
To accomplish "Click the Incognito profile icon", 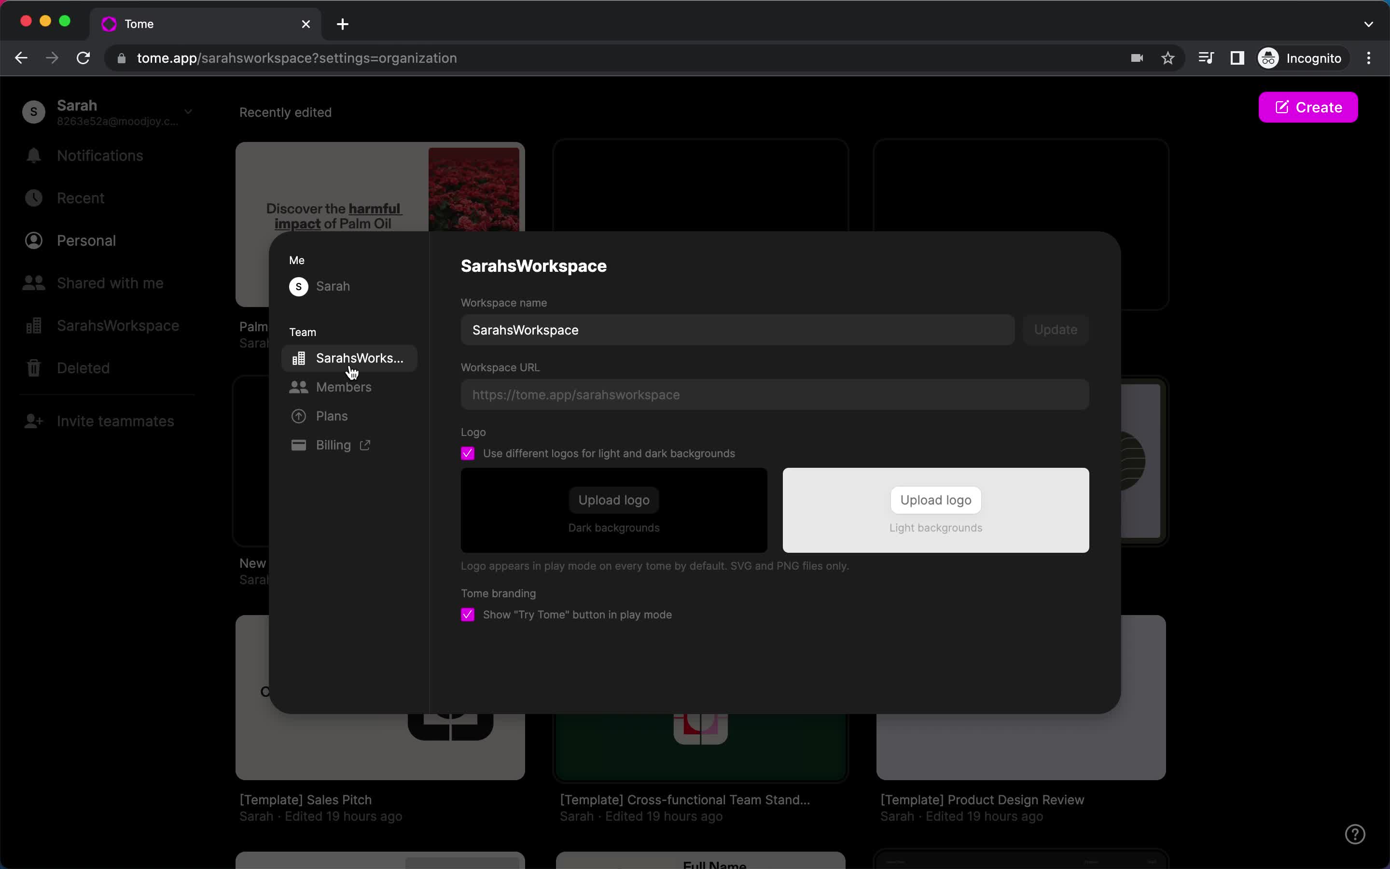I will coord(1268,58).
